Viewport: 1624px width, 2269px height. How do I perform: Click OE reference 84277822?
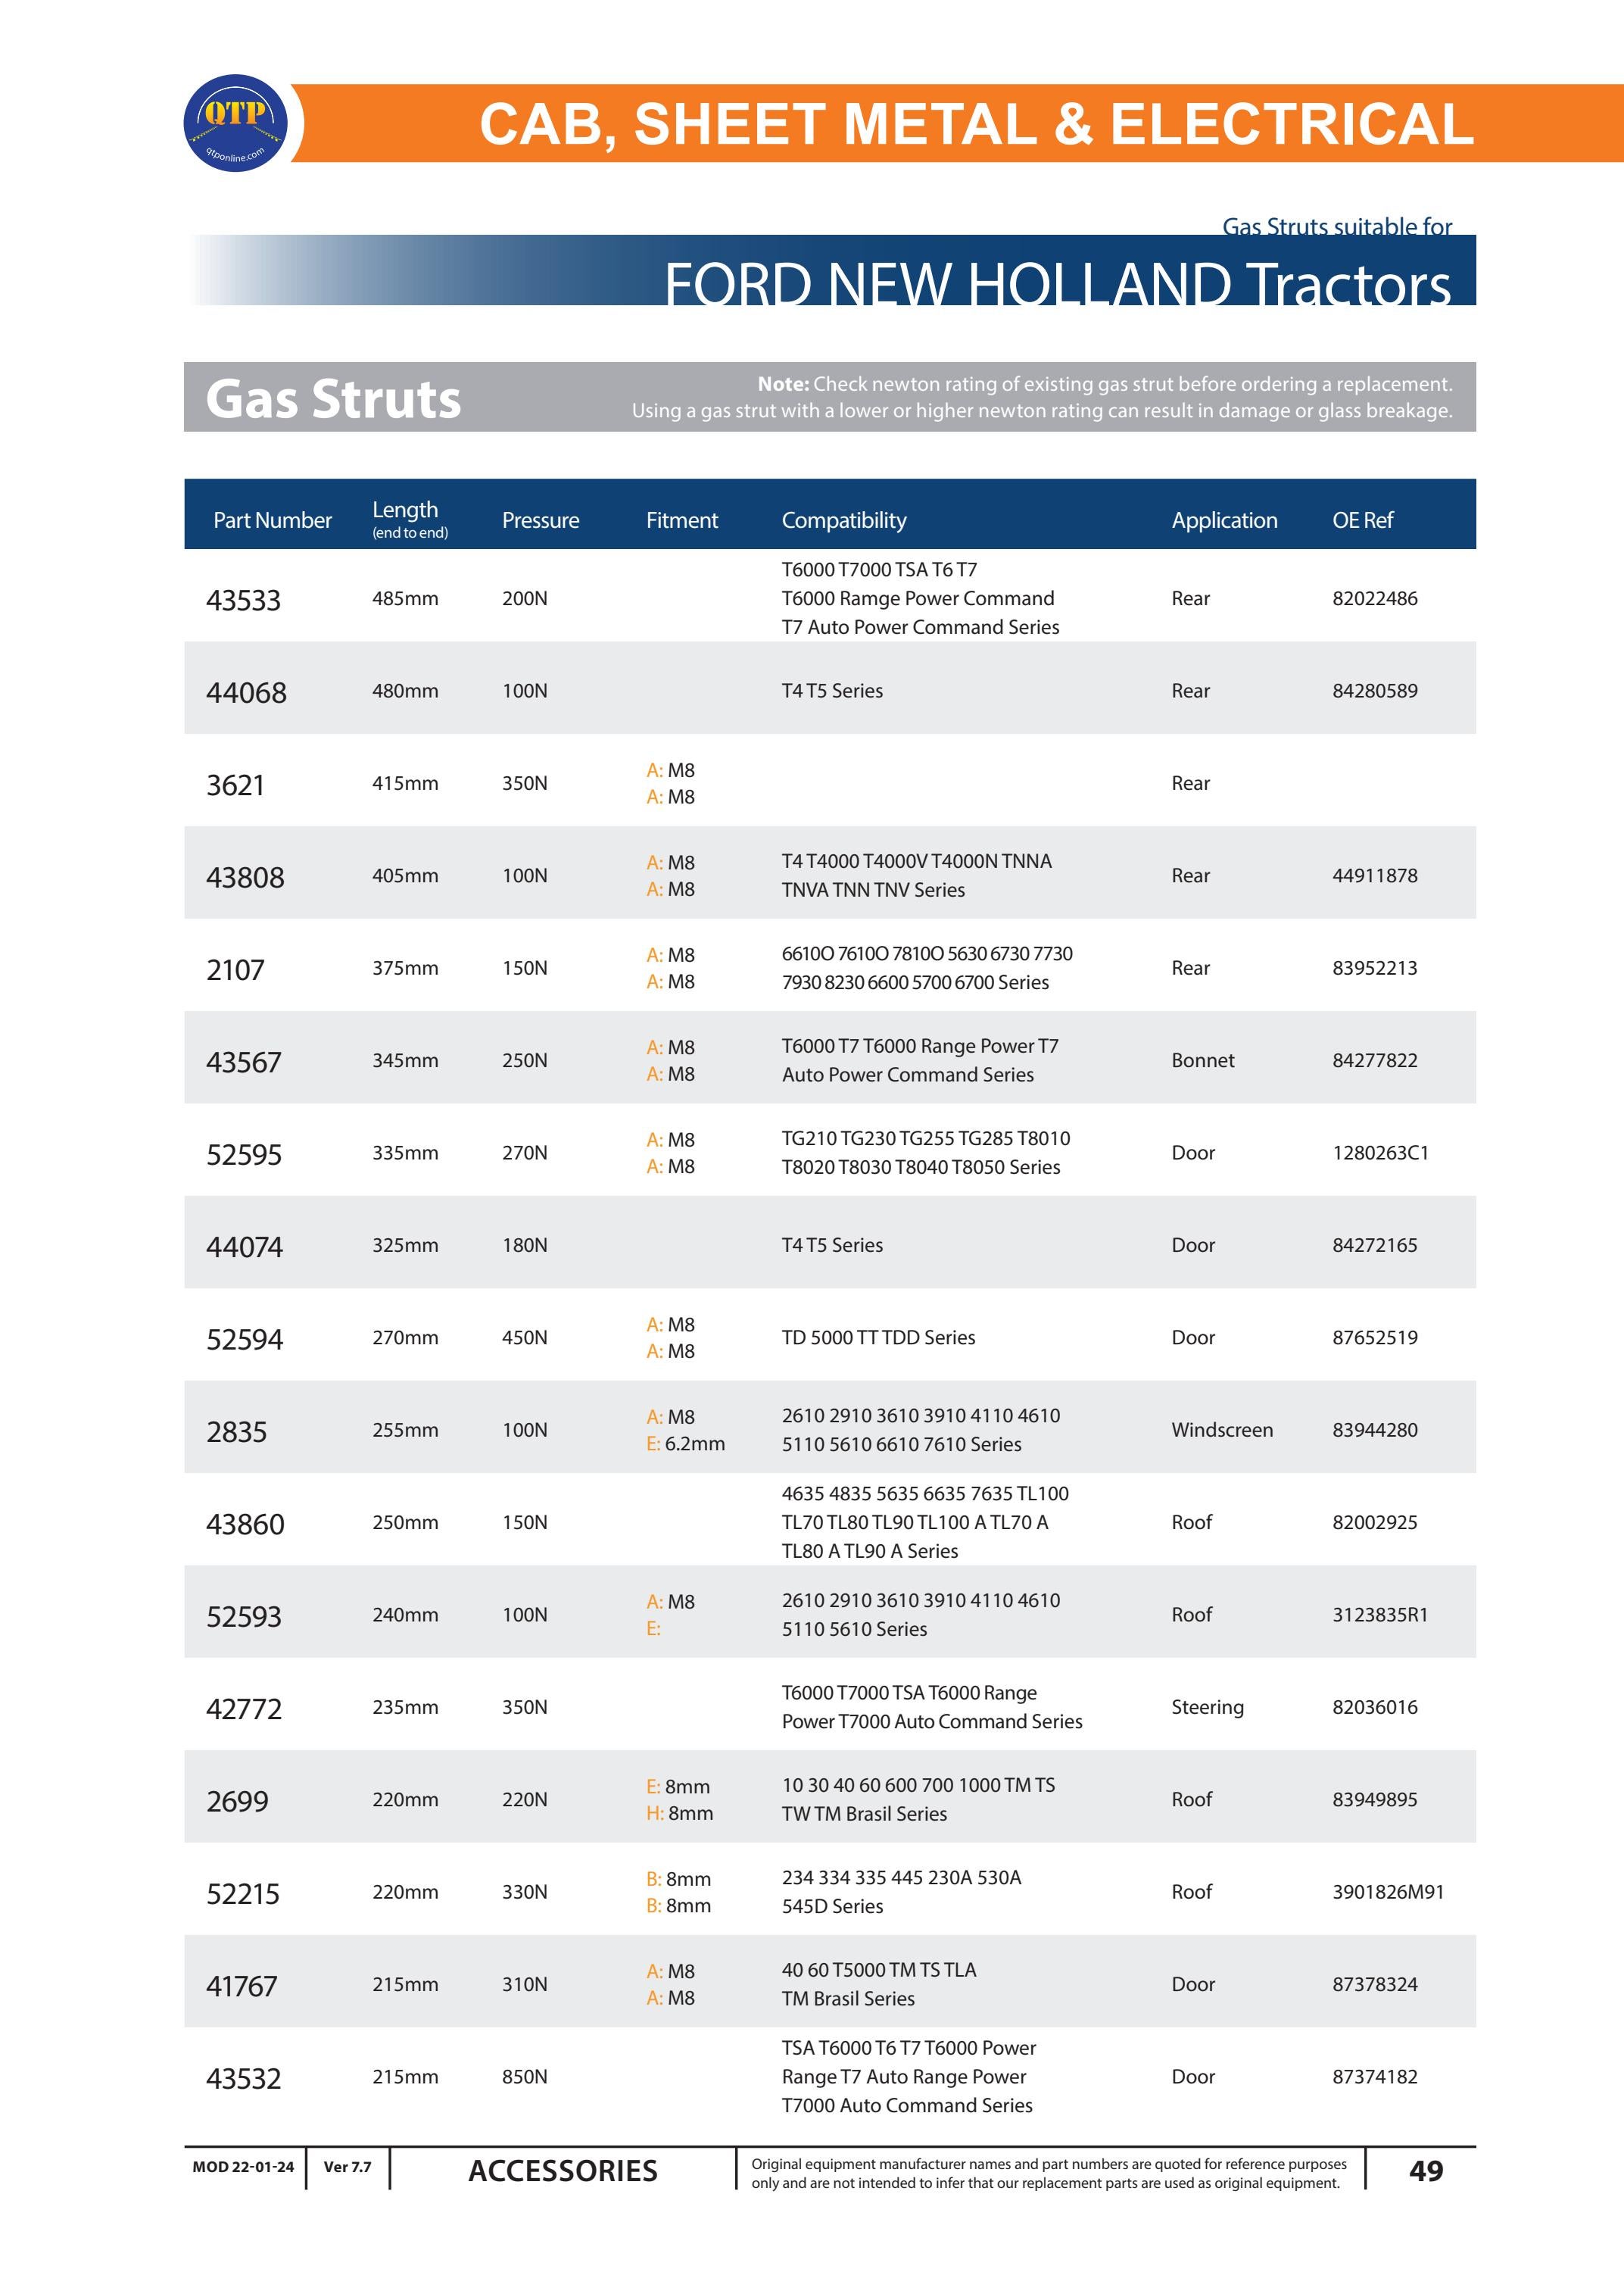(x=1374, y=1060)
